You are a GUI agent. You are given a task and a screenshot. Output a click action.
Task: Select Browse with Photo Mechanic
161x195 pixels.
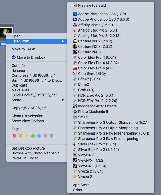pyautogui.click(x=37, y=153)
